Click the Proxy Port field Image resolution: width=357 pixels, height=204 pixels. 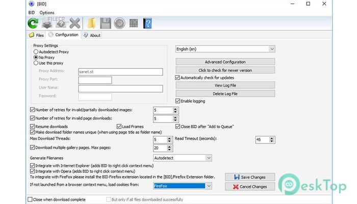click(x=95, y=80)
